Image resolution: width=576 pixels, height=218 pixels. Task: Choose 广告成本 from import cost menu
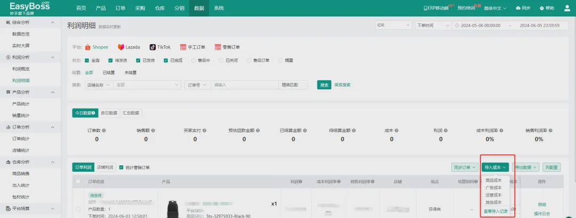[493, 188]
